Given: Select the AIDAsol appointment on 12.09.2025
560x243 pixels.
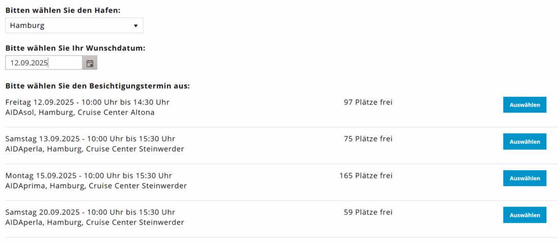Looking at the screenshot, I should [524, 105].
